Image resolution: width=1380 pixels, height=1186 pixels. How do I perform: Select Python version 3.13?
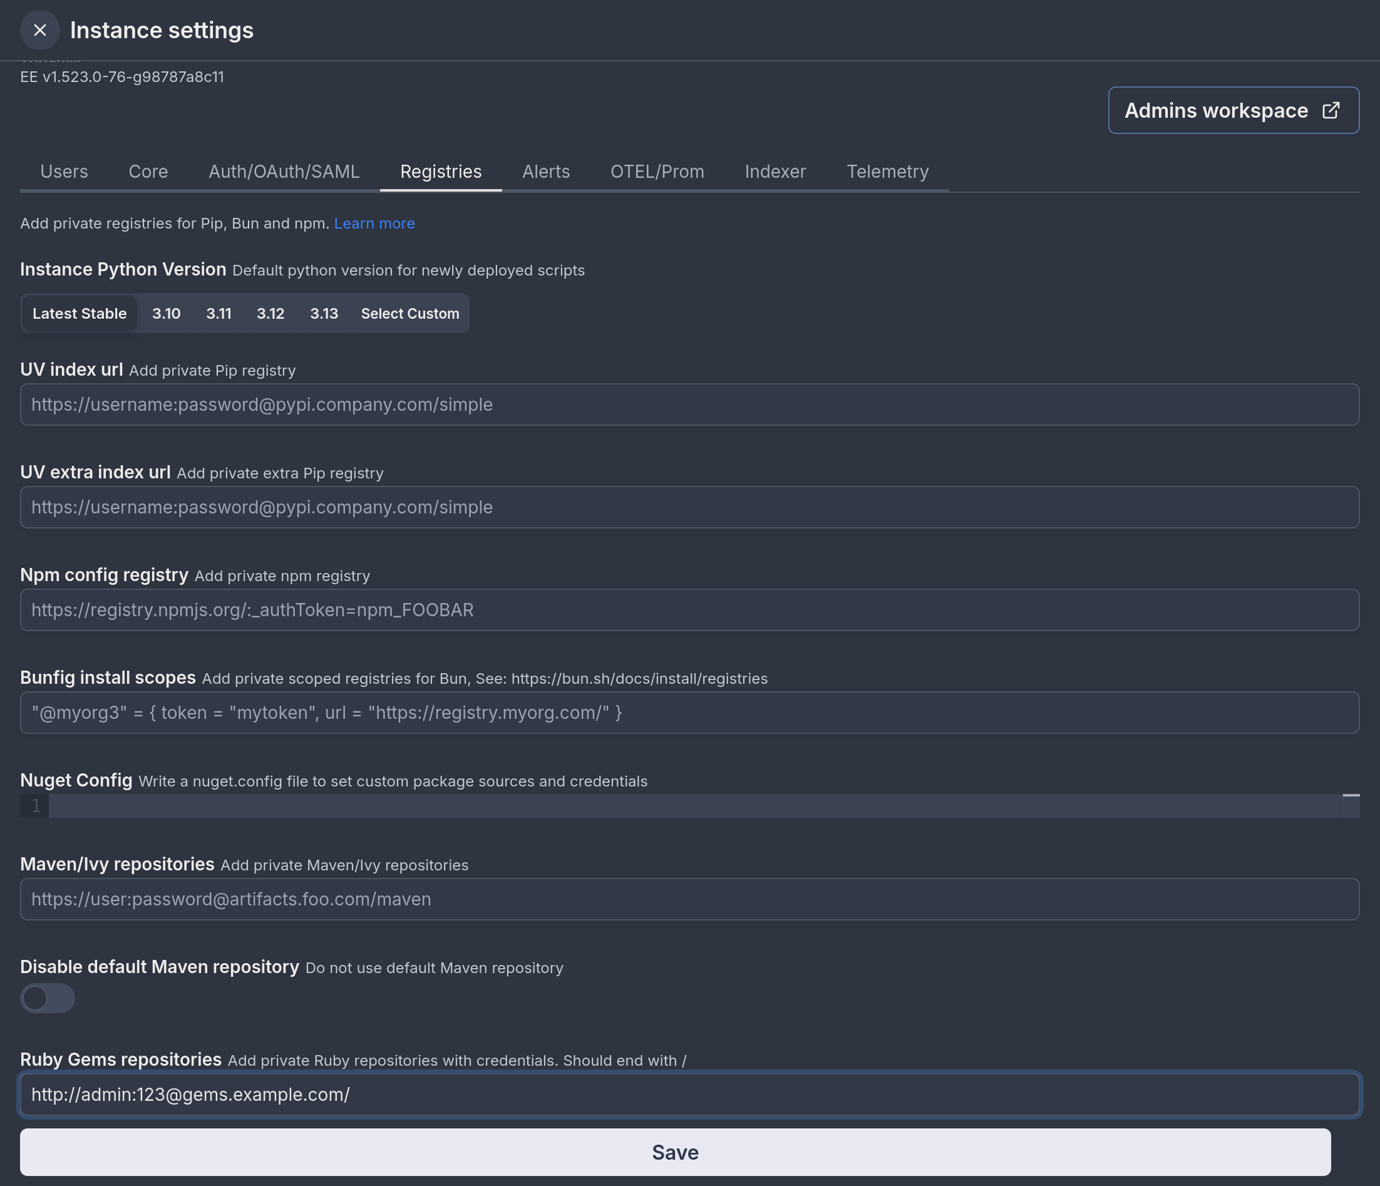[x=324, y=313]
